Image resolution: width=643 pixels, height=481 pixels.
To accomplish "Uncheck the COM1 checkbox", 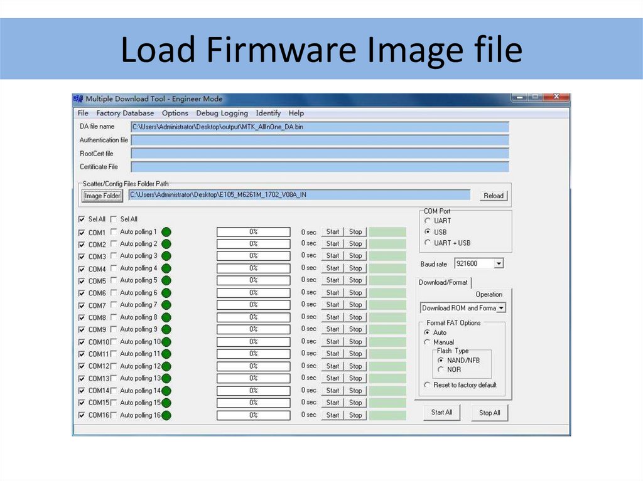I will coord(81,232).
